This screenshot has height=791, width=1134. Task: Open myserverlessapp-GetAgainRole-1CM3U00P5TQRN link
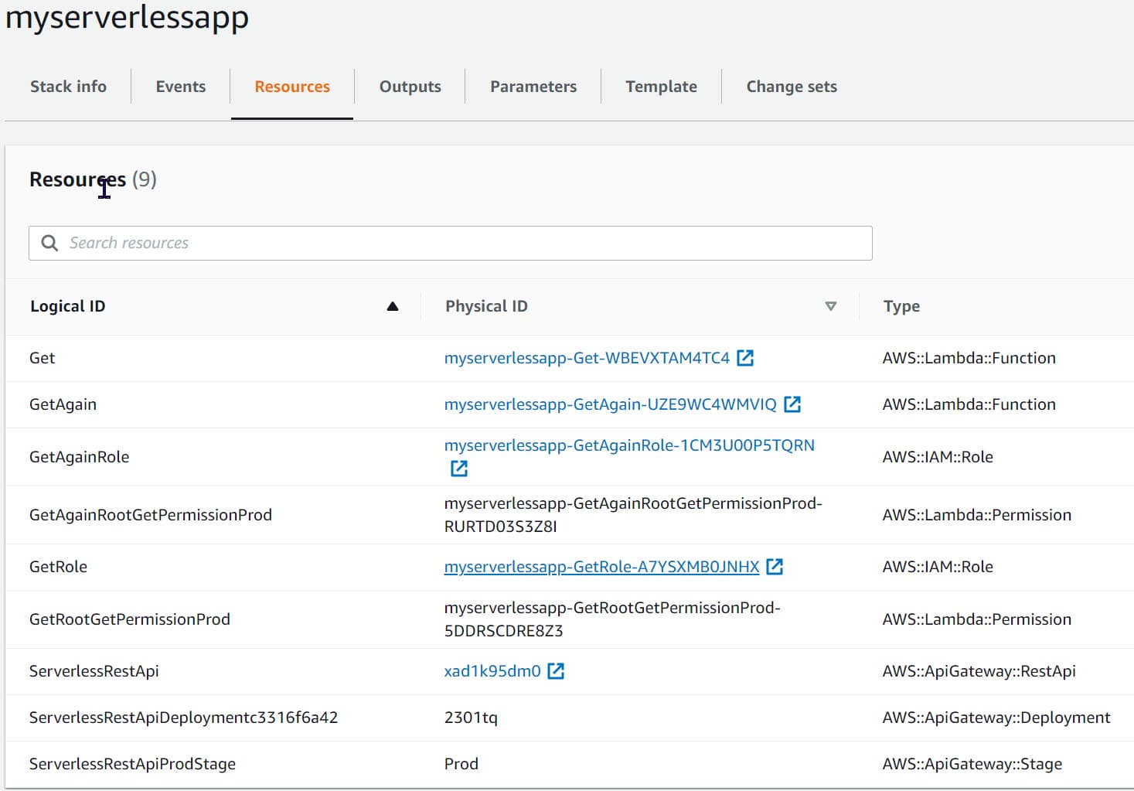click(629, 445)
